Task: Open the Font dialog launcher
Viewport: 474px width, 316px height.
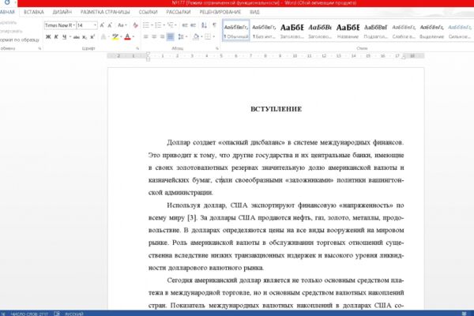Action: (x=137, y=48)
